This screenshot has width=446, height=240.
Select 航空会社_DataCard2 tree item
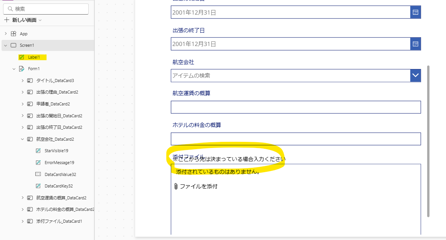(55, 139)
